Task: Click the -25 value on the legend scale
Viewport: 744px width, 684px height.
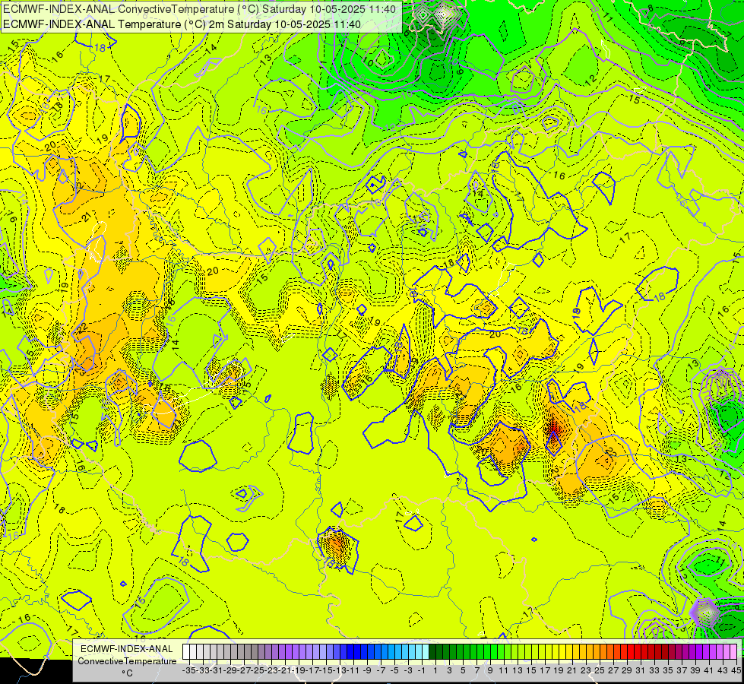Action: [257, 670]
